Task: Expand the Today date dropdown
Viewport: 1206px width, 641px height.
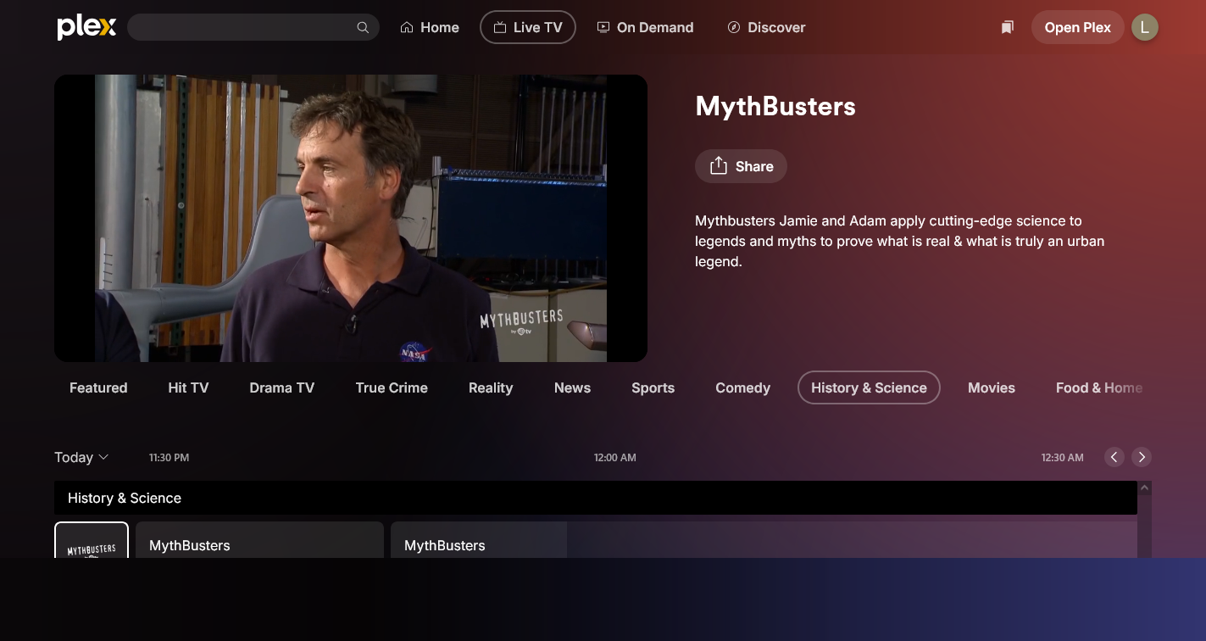Action: tap(81, 457)
